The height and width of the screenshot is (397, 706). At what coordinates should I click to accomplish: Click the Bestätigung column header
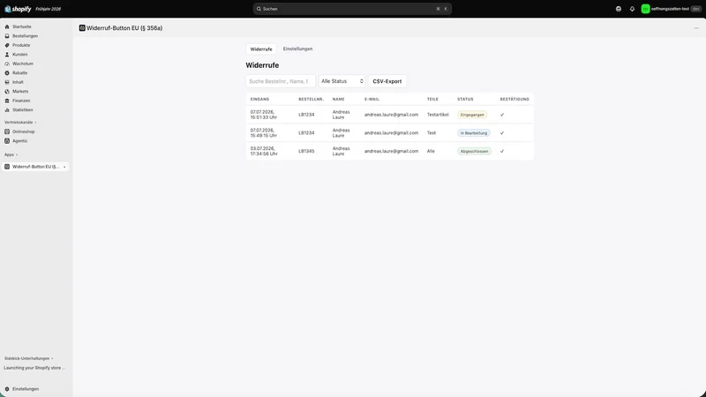click(514, 99)
